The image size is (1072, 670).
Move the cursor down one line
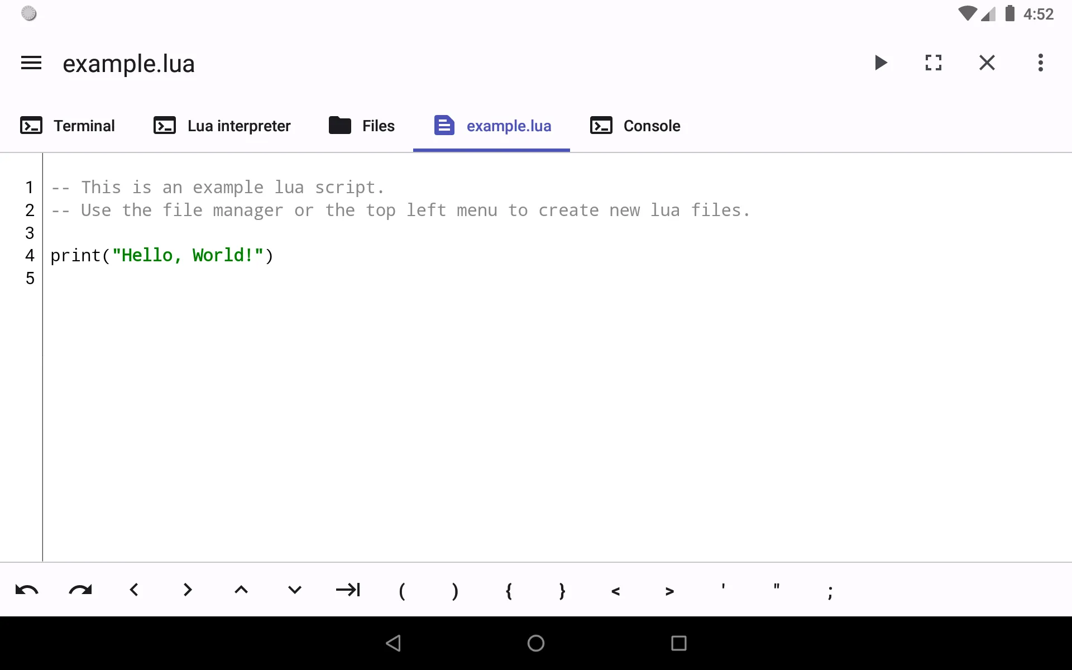pos(295,590)
